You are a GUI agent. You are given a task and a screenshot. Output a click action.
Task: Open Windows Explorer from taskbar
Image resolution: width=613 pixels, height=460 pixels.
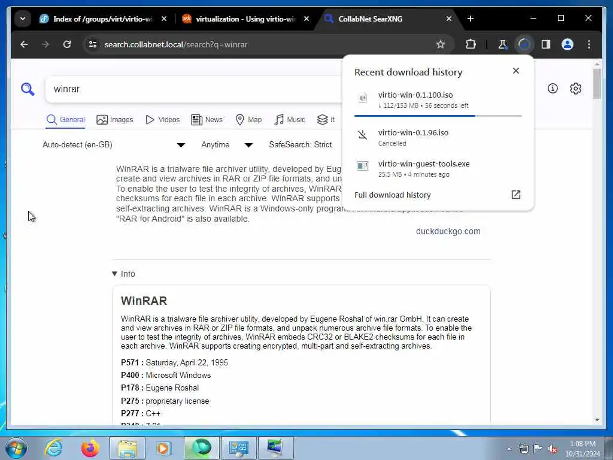click(x=128, y=448)
